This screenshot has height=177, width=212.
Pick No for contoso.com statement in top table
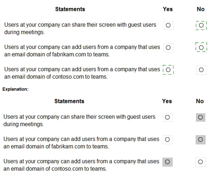pos(201,70)
